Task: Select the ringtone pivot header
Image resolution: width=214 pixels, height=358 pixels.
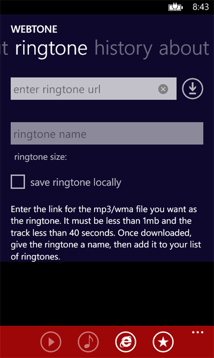Action: pyautogui.click(x=51, y=48)
